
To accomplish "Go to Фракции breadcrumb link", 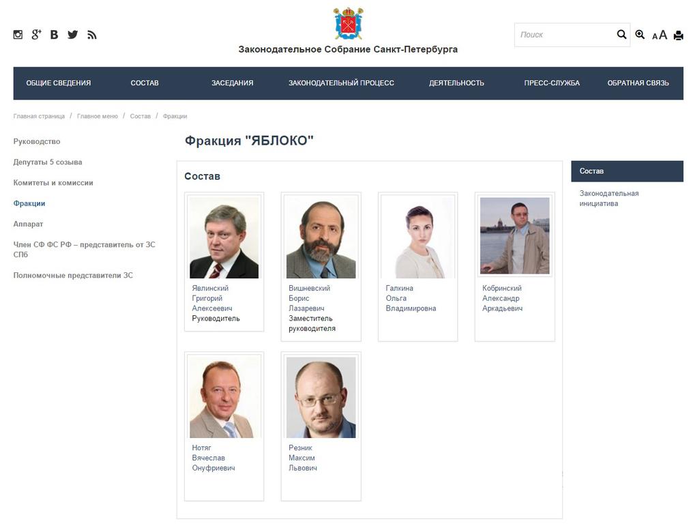I will pyautogui.click(x=175, y=116).
